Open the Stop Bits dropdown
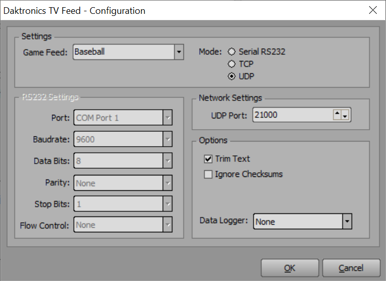Image resolution: width=386 pixels, height=281 pixels. click(x=123, y=204)
